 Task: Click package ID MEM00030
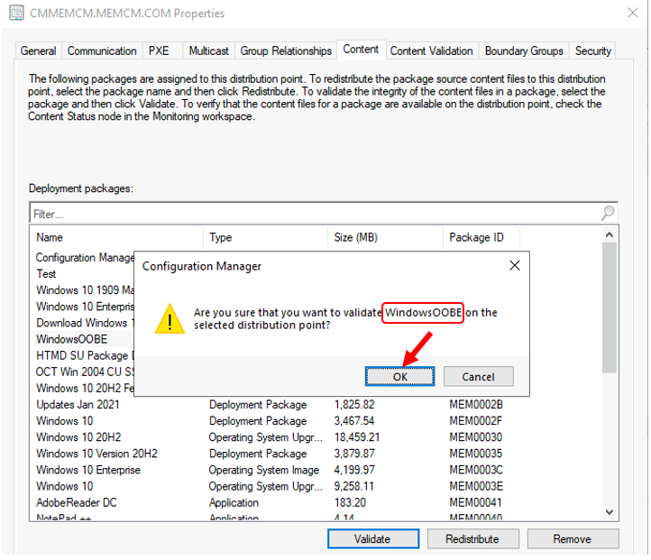click(x=476, y=437)
